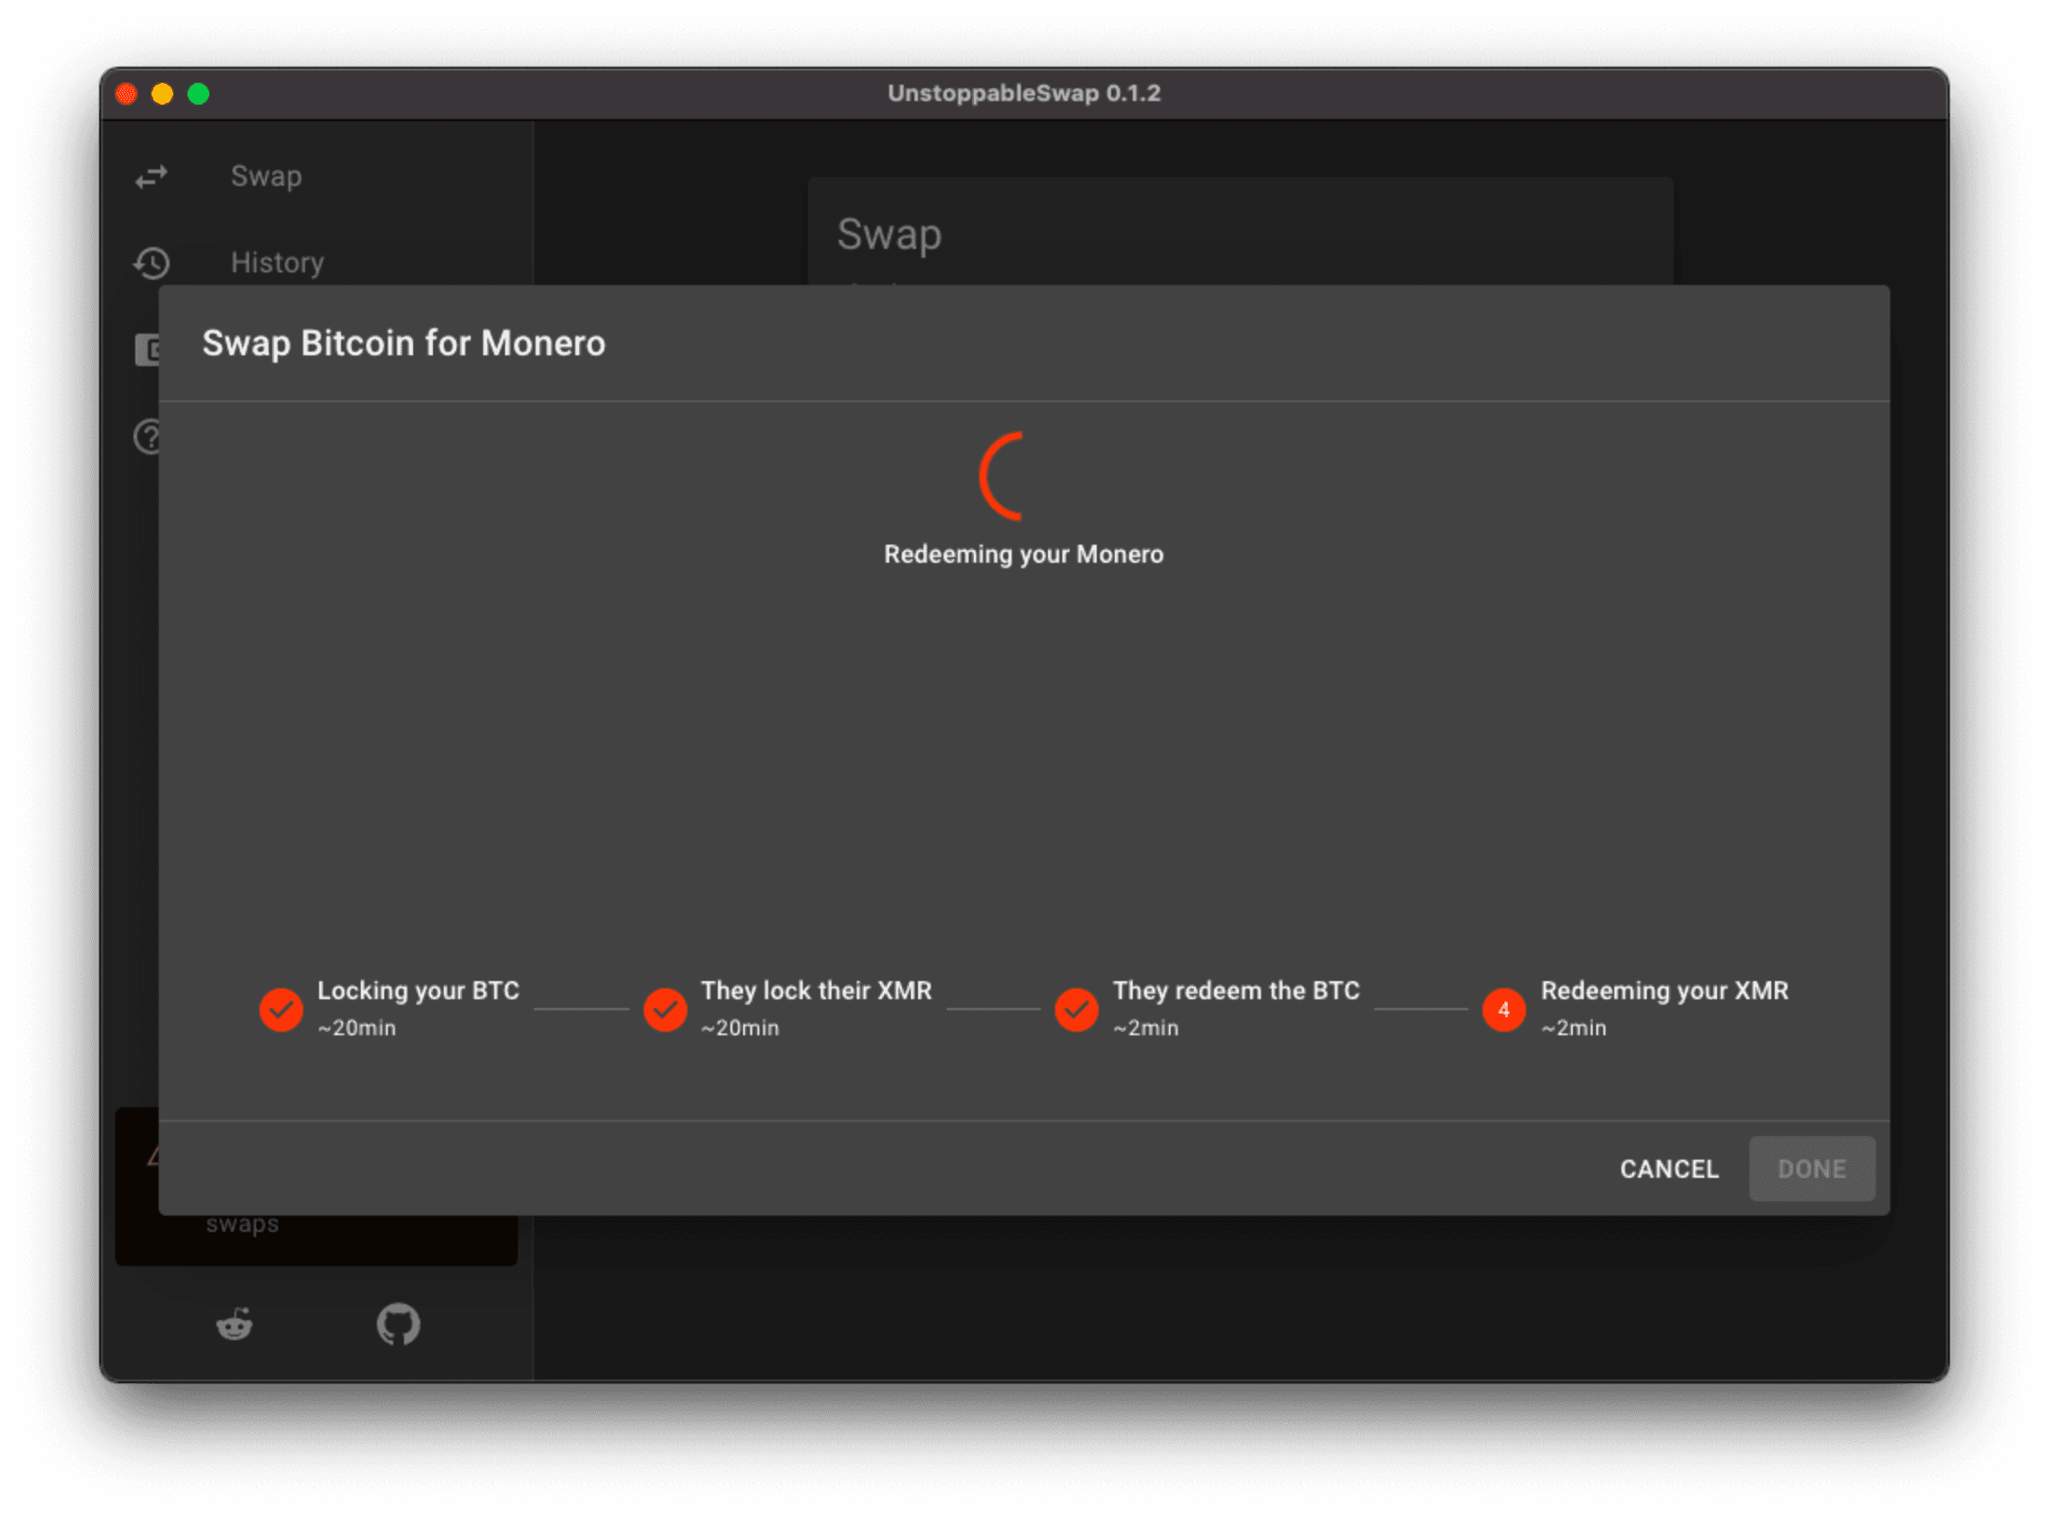The width and height of the screenshot is (2049, 1515).
Task: Open the History clock icon in sidebar
Action: [152, 263]
